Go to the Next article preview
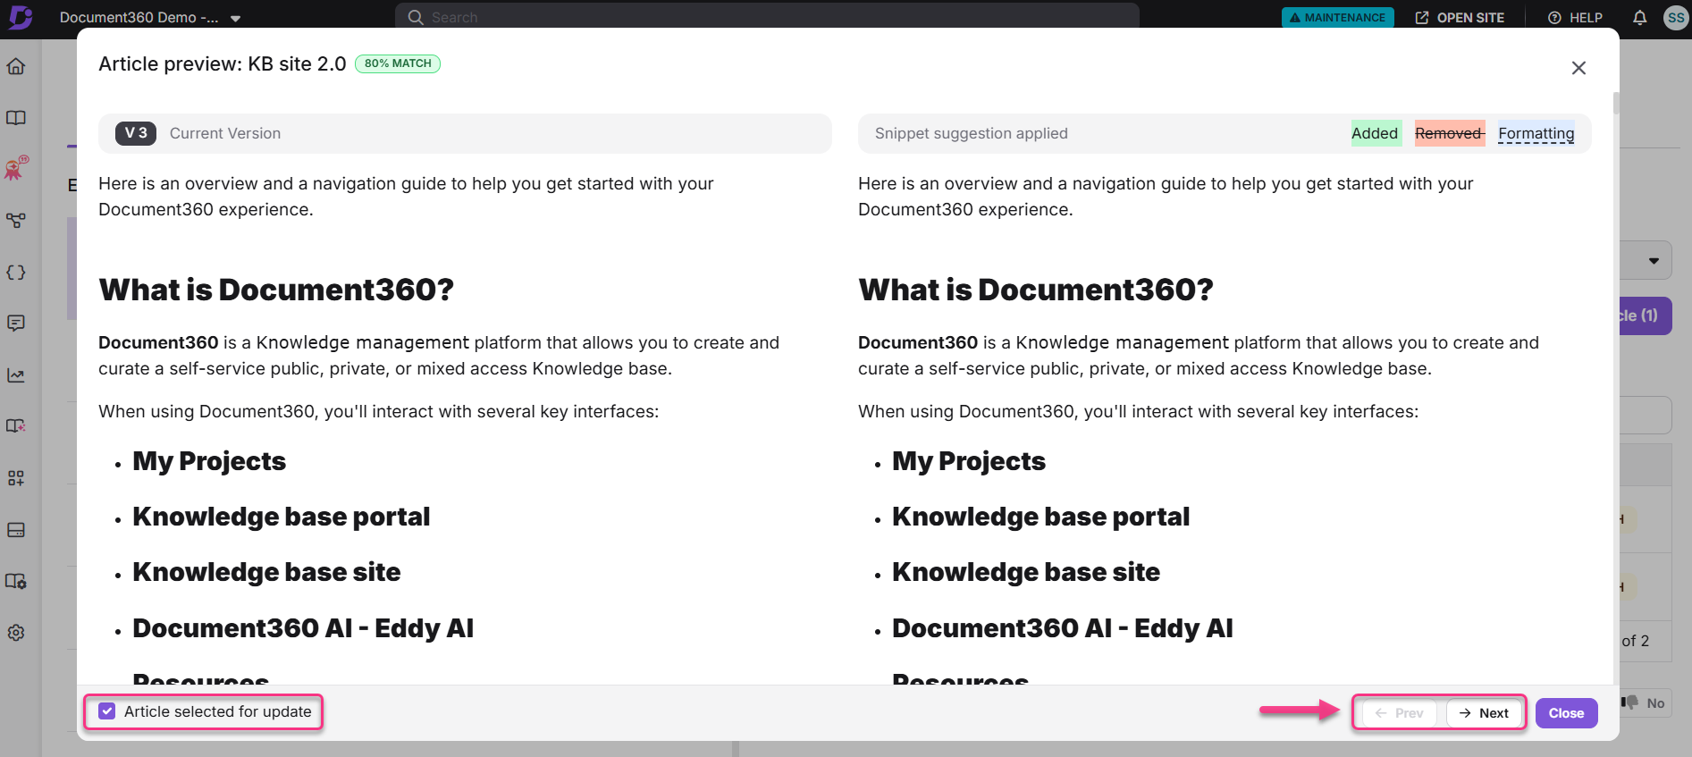Viewport: 1692px width, 757px height. 1484,713
